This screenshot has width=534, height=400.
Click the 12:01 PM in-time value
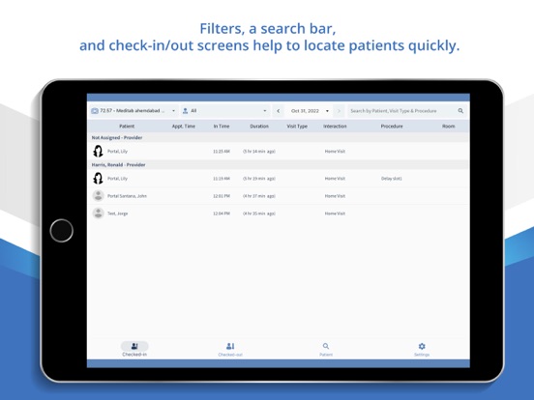click(222, 196)
